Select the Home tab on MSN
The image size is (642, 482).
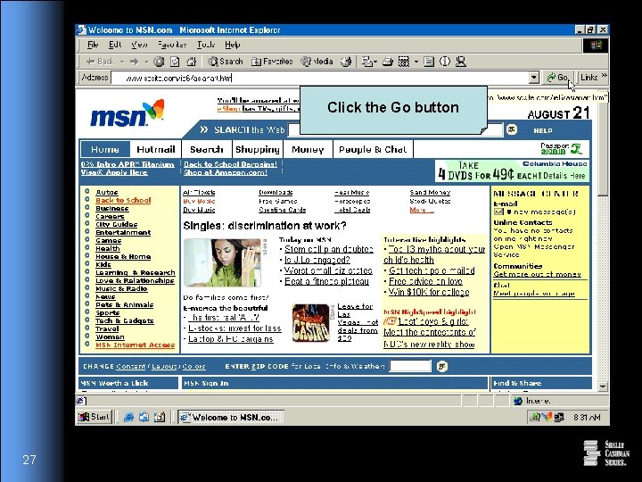(x=105, y=150)
